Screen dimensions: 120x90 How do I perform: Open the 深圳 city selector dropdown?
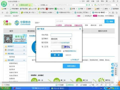click(37, 23)
